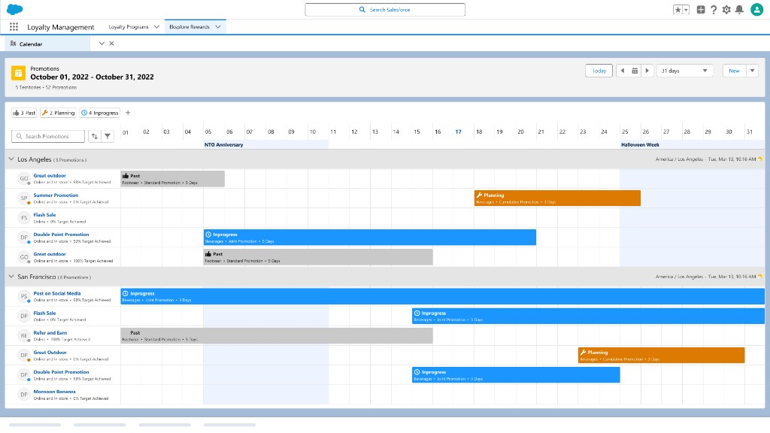Viewport: 770px width, 433px height.
Task: Close the Calendar tab
Action: (x=111, y=44)
